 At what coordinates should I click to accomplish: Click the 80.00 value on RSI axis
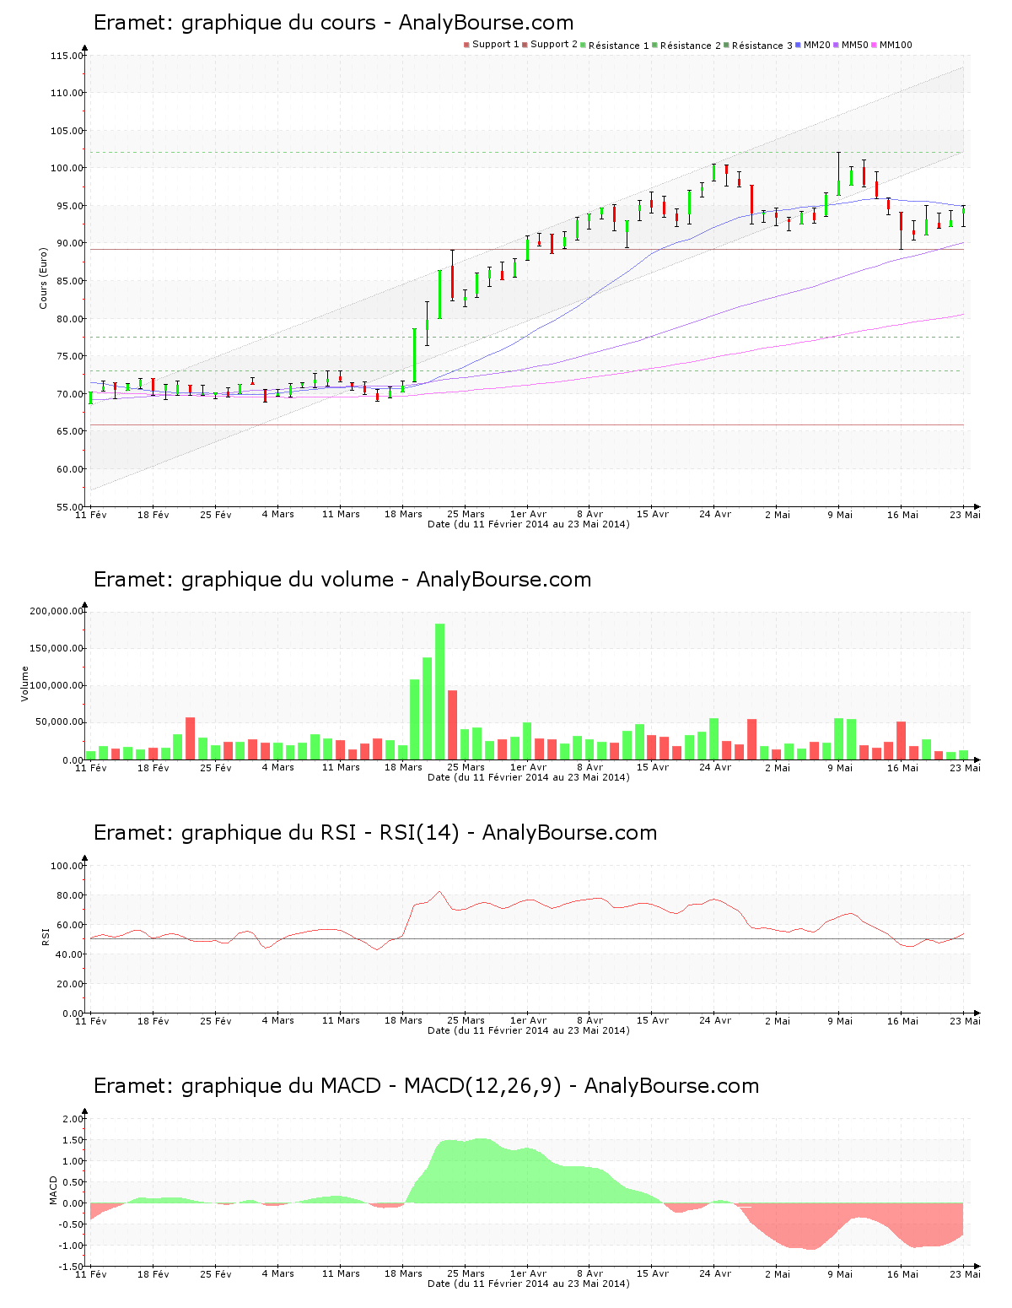[69, 895]
